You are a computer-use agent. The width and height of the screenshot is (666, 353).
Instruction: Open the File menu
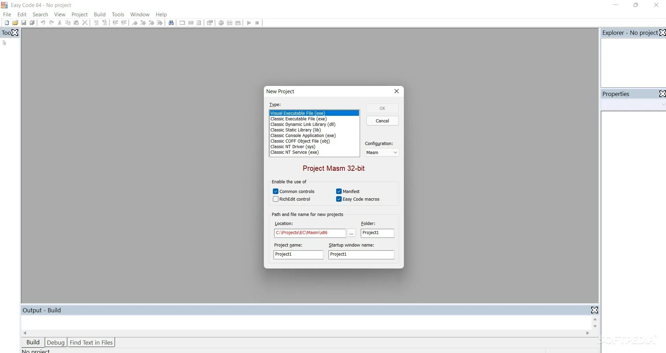point(7,15)
